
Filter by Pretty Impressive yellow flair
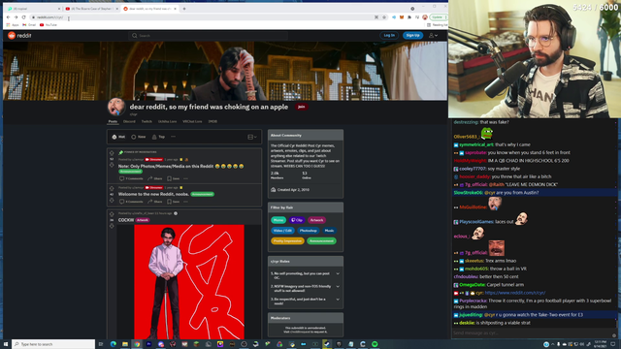pos(287,241)
